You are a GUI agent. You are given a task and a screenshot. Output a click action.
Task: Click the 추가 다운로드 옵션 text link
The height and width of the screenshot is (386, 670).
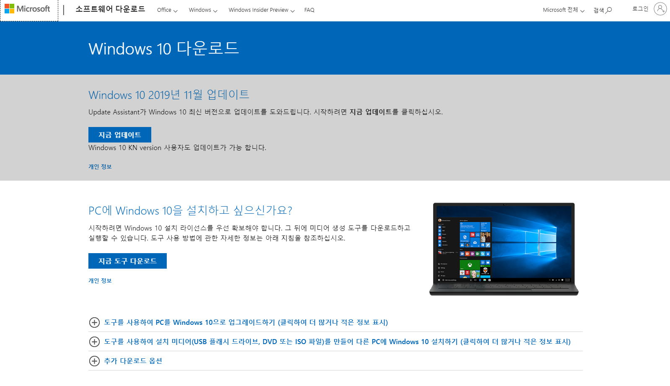pyautogui.click(x=133, y=361)
